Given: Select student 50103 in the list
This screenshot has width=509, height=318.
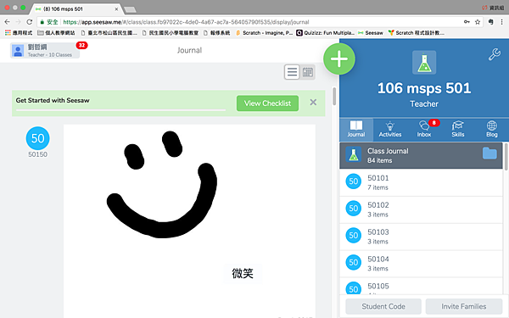Looking at the screenshot, I should click(421, 237).
